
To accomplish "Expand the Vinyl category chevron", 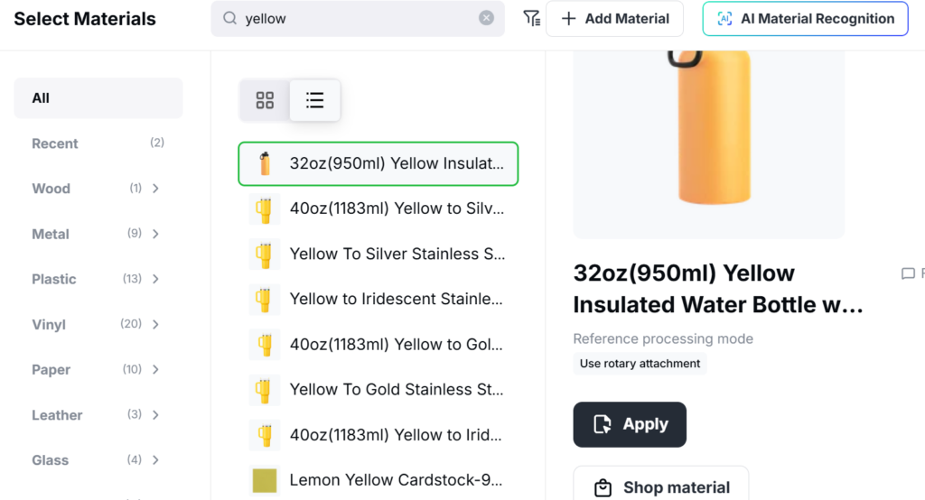I will tap(155, 324).
